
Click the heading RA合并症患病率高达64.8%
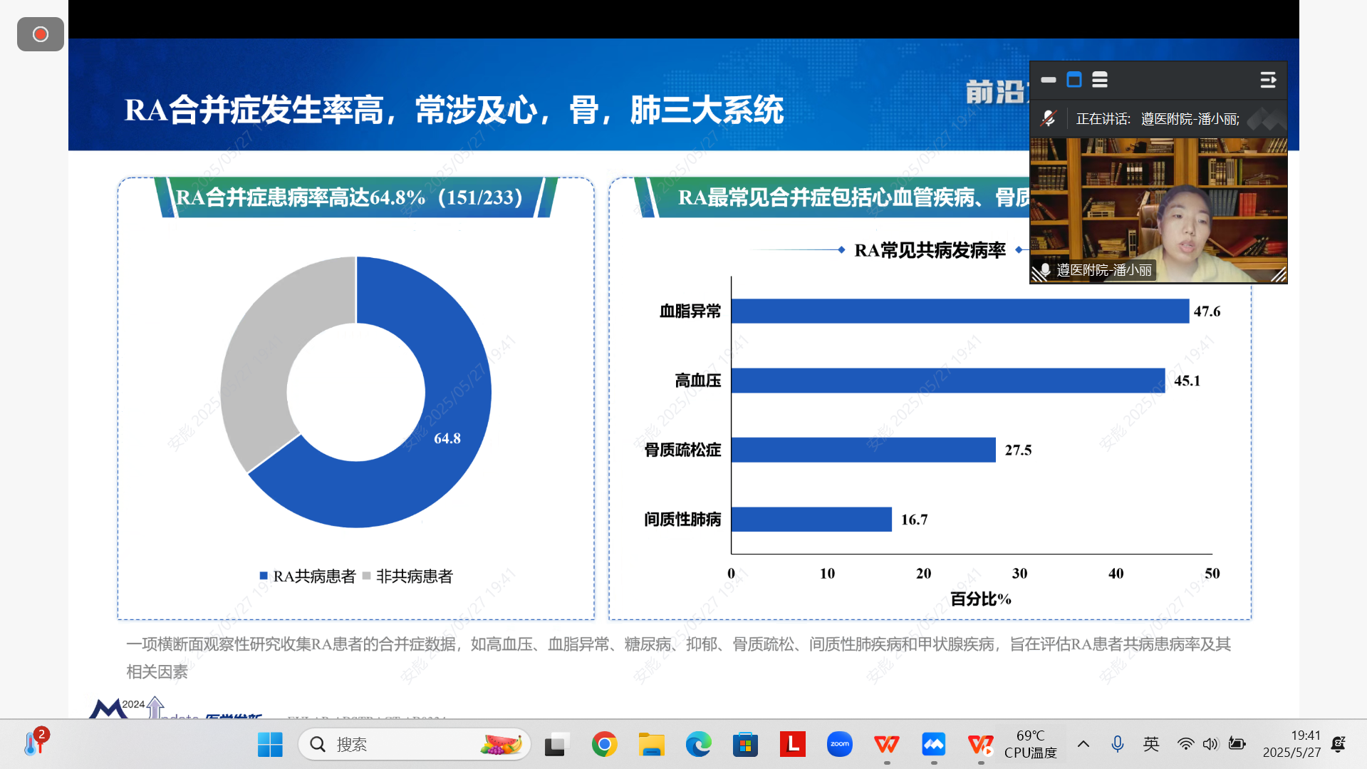(350, 197)
